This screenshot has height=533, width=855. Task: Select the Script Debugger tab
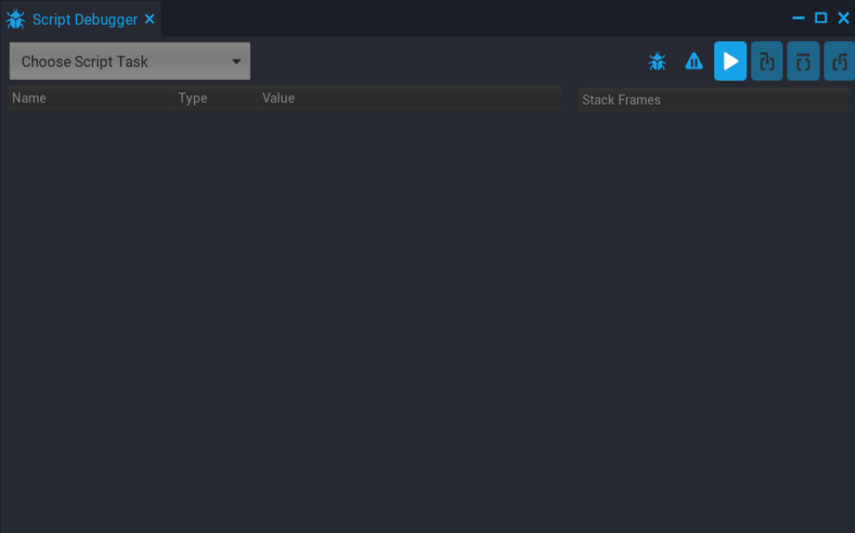tap(84, 19)
